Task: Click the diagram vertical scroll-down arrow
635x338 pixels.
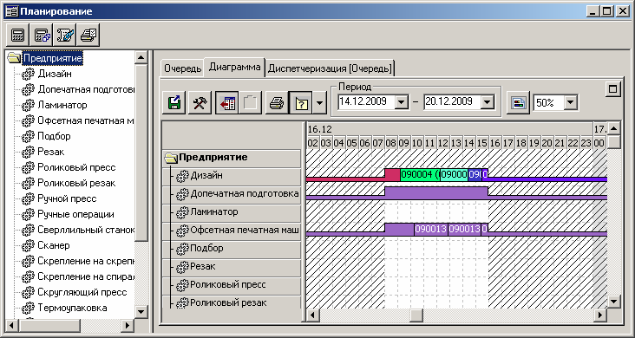Action: tap(614, 301)
